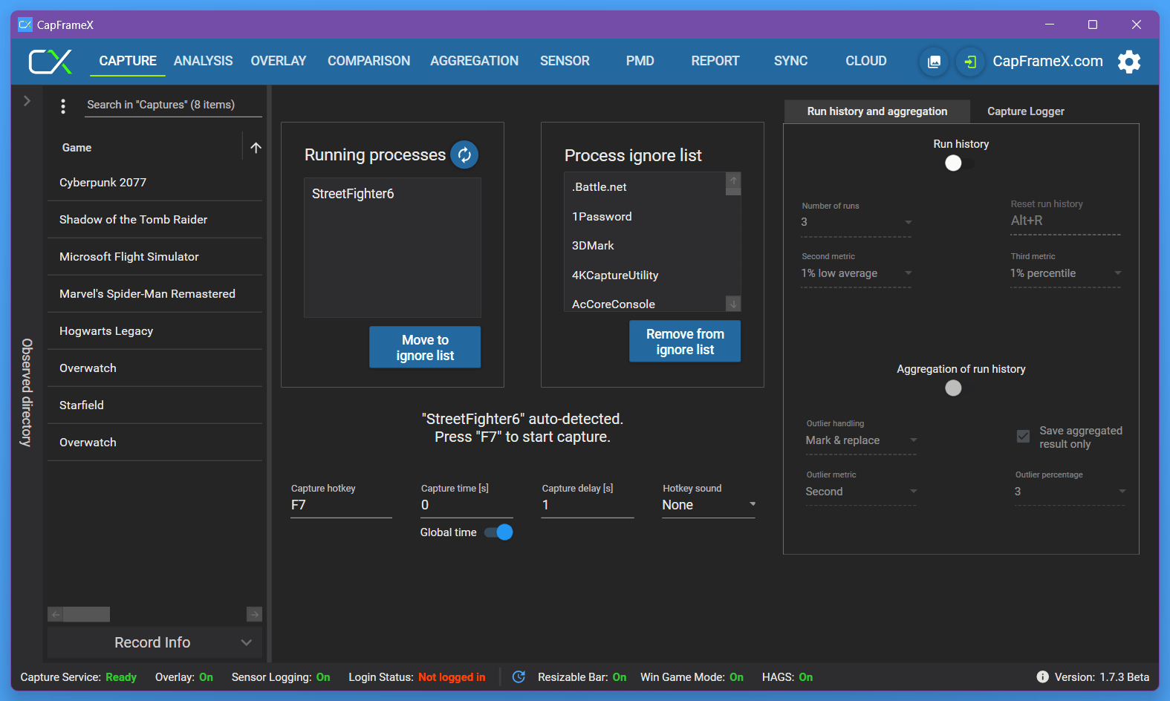This screenshot has height=701, width=1170.
Task: Open the Number of runs dropdown
Action: click(x=856, y=222)
